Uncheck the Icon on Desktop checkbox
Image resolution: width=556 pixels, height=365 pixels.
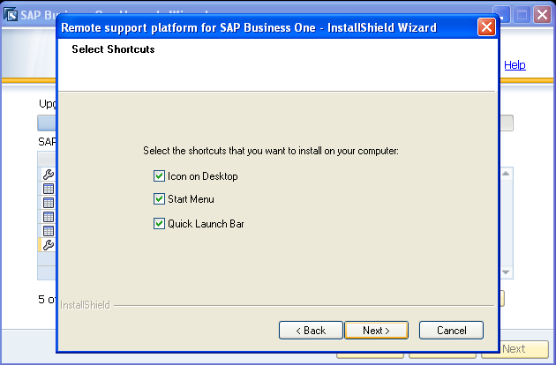point(160,176)
